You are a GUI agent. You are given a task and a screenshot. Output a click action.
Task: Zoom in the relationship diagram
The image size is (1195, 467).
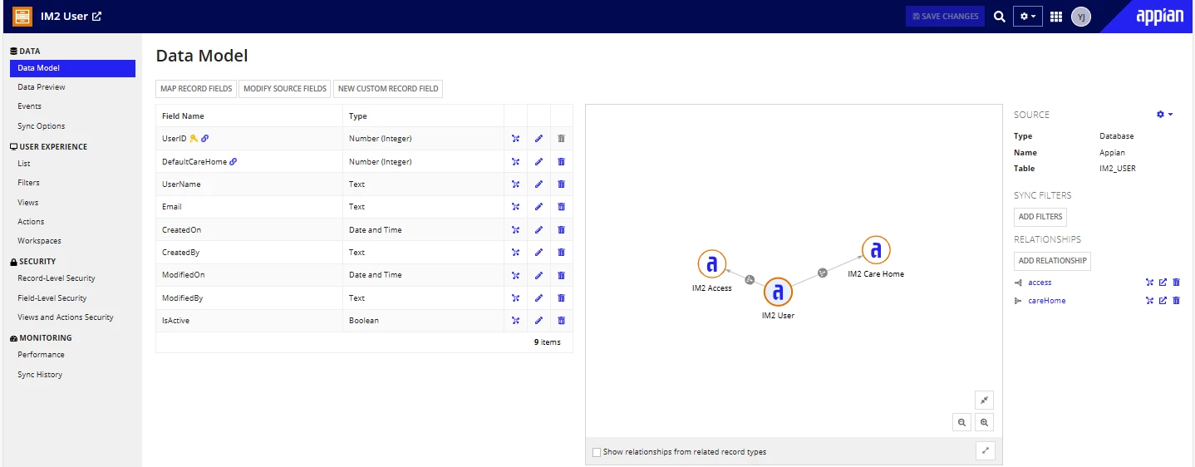click(984, 422)
